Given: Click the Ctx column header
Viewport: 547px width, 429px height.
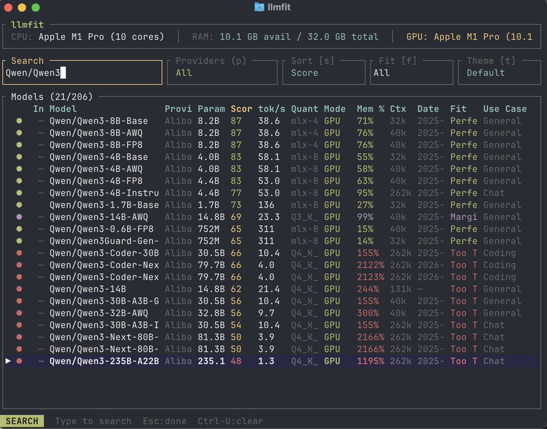Looking at the screenshot, I should click(x=398, y=109).
